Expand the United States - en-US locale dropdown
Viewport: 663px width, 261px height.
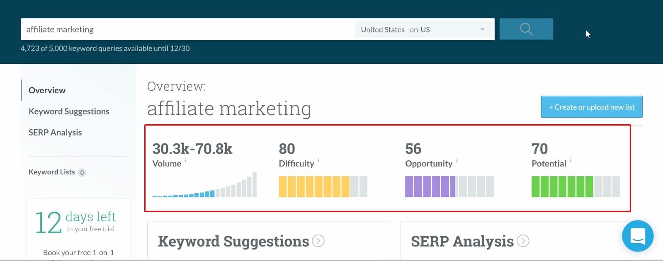click(423, 29)
